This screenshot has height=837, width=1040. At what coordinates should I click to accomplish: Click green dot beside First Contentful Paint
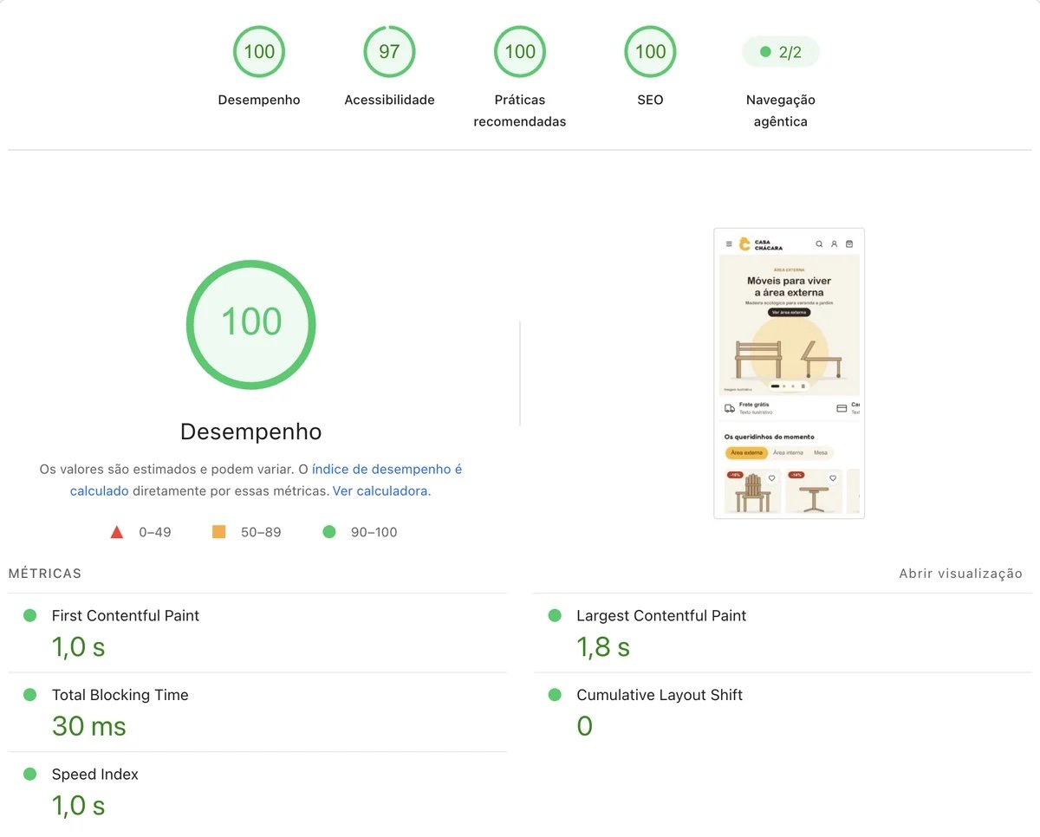click(29, 615)
